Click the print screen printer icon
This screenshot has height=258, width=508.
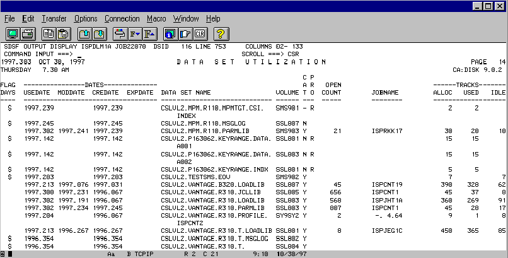coord(29,33)
